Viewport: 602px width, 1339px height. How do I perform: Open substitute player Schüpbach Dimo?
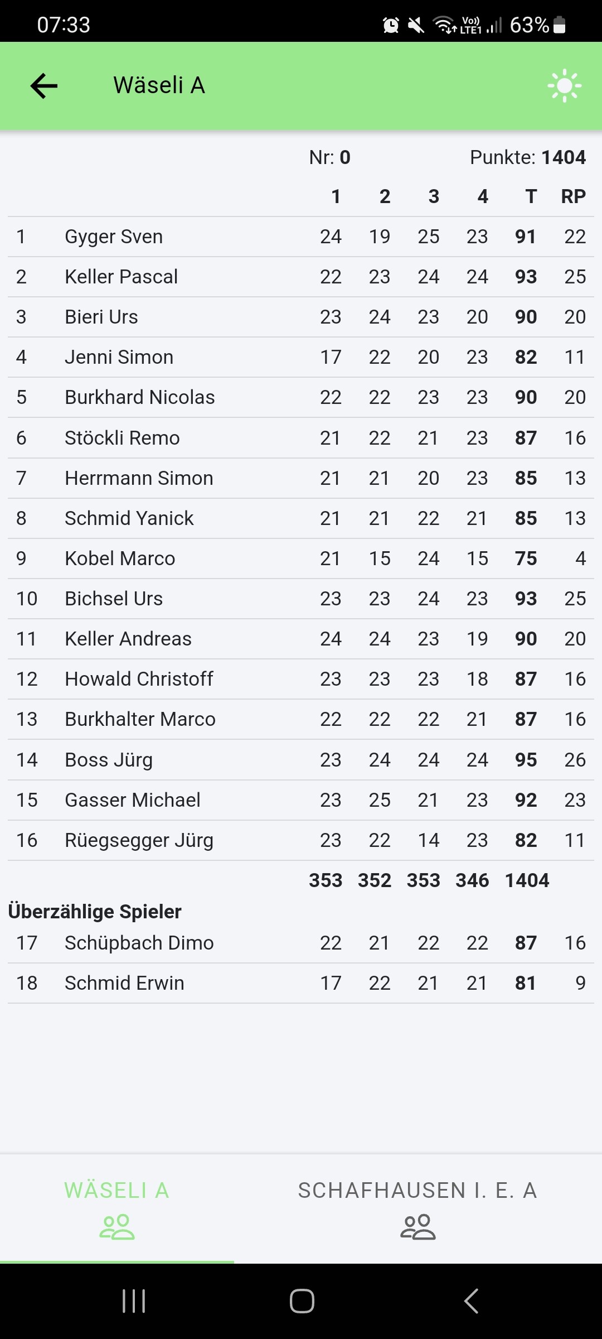click(x=139, y=943)
